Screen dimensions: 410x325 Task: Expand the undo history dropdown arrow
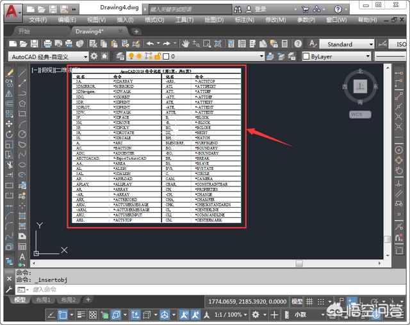(158, 43)
